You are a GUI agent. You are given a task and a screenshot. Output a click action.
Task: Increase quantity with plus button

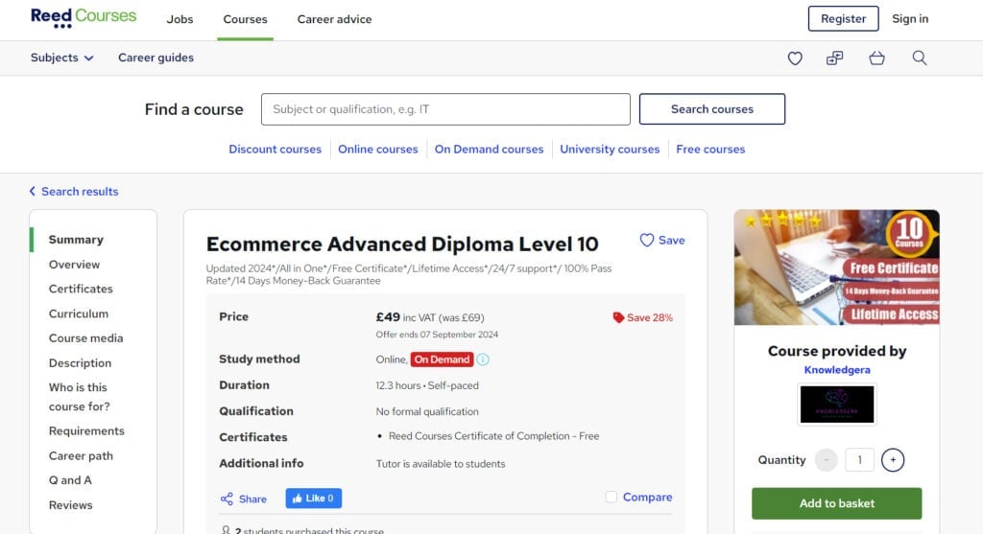click(x=893, y=460)
